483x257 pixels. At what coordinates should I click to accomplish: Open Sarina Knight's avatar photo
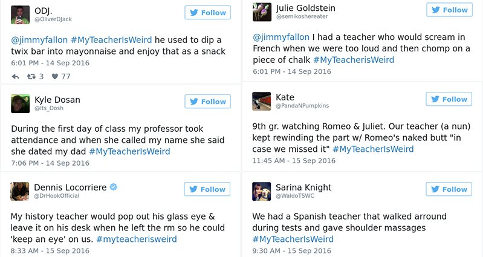pyautogui.click(x=261, y=190)
